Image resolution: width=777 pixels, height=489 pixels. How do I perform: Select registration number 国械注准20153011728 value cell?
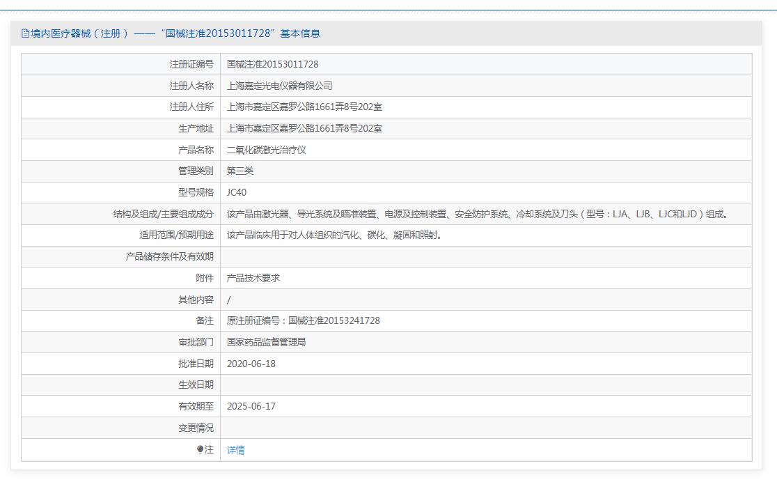click(x=272, y=64)
